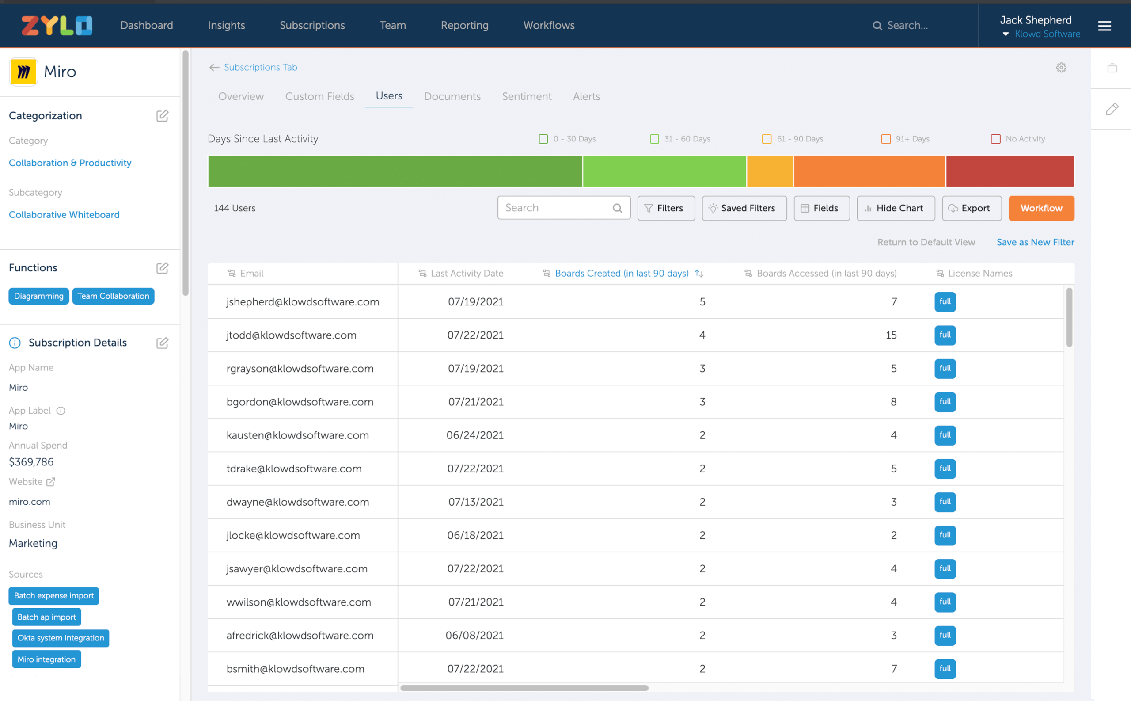Switch to Documents tab
The height and width of the screenshot is (701, 1131).
pyautogui.click(x=452, y=96)
